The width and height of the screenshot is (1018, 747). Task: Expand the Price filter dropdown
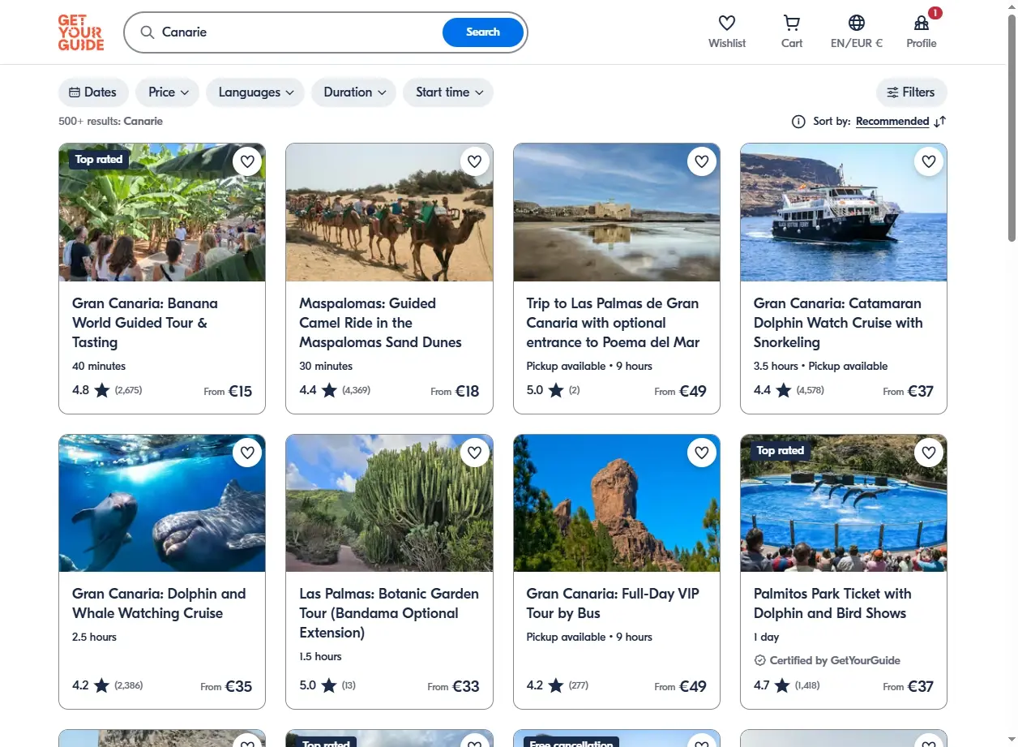(x=168, y=92)
